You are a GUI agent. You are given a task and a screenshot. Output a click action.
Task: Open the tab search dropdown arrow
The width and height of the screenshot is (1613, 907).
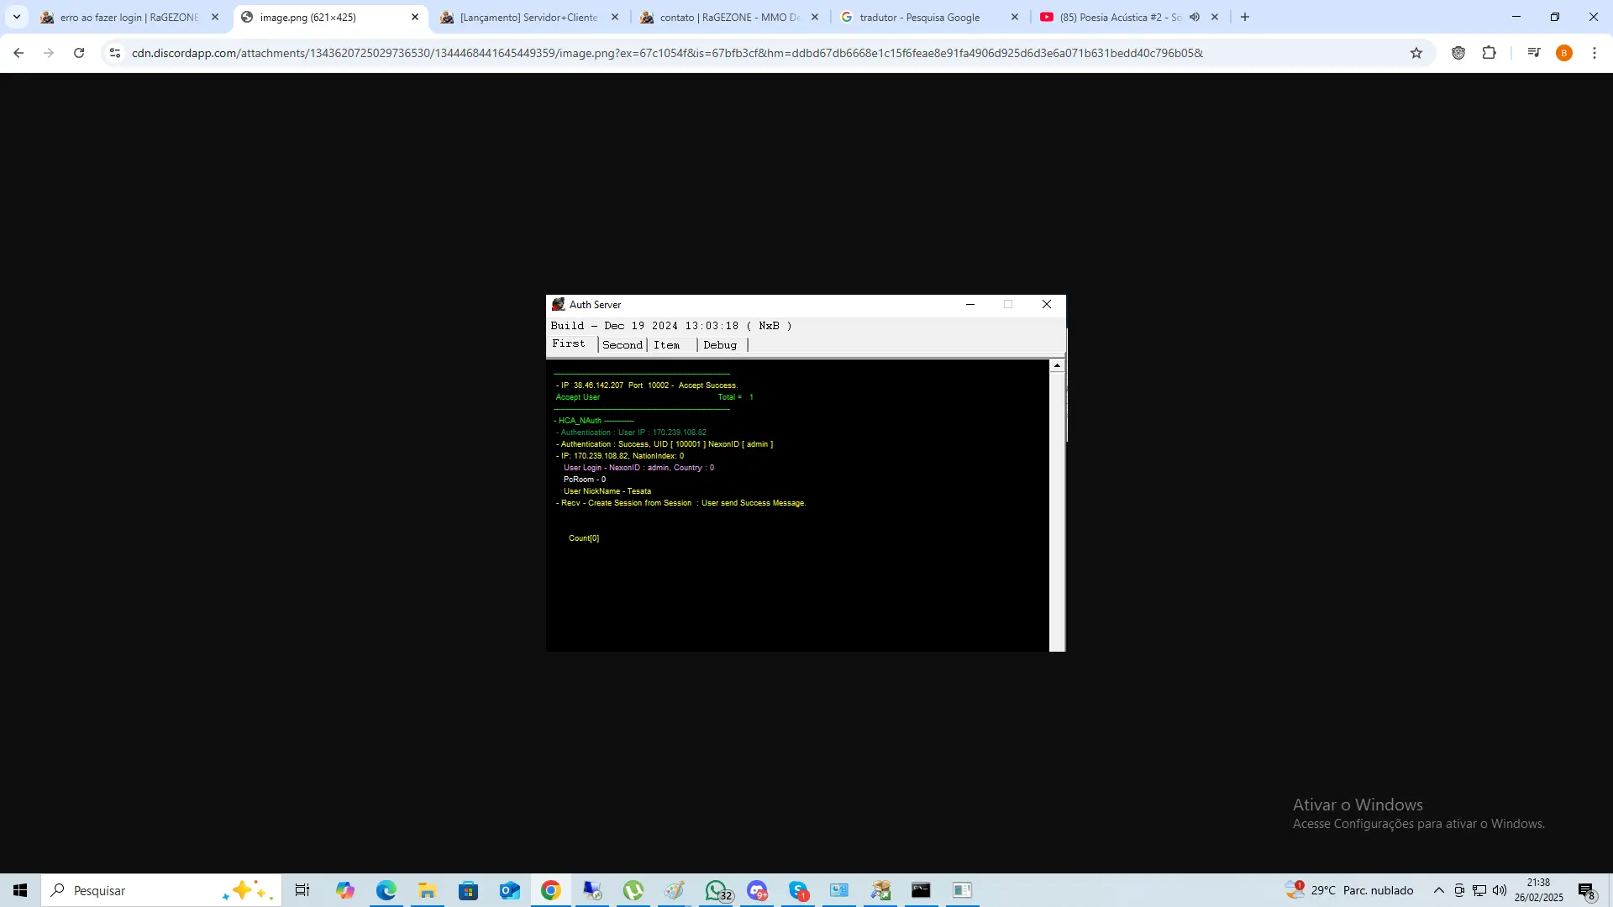coord(16,17)
